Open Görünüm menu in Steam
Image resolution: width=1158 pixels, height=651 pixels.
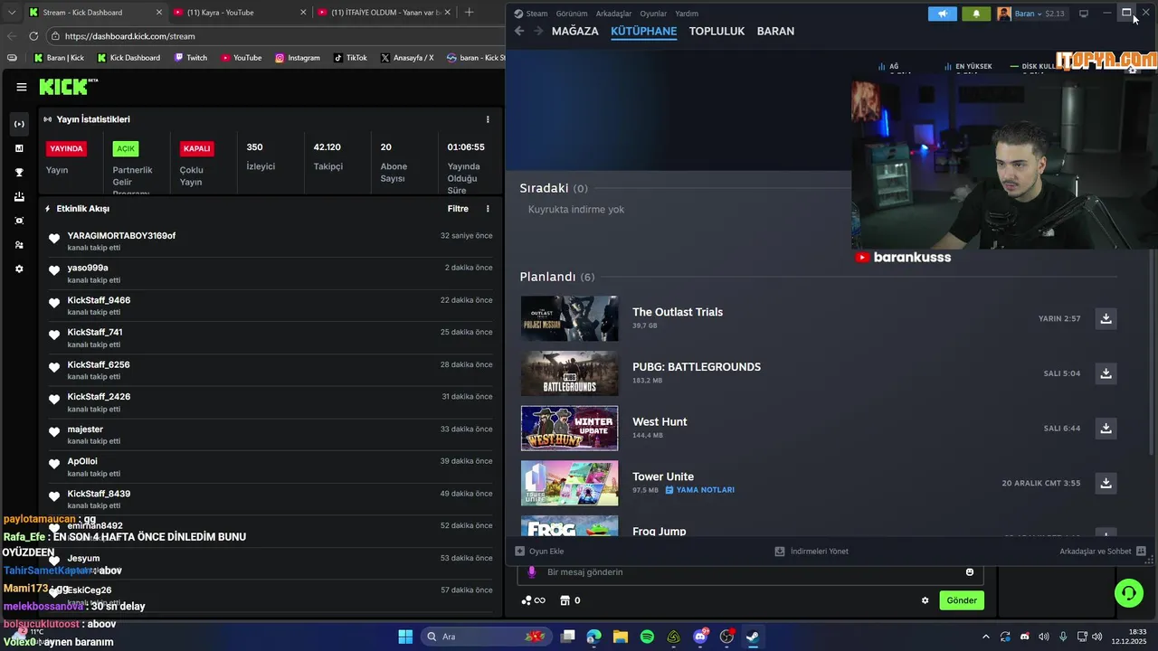tap(572, 14)
